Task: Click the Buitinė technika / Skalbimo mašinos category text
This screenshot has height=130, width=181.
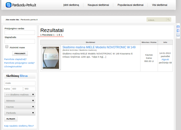Action: coord(79,50)
